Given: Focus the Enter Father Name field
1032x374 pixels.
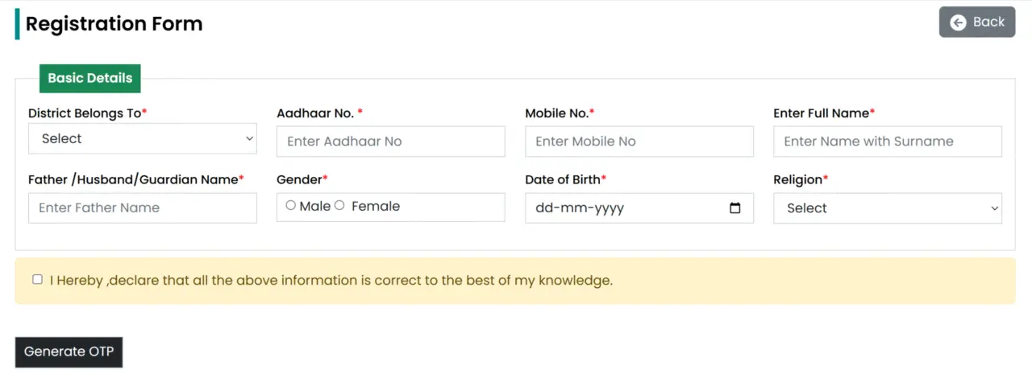Looking at the screenshot, I should 143,208.
